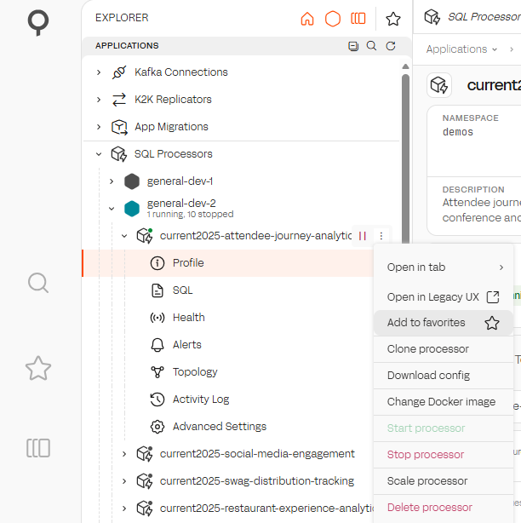Open the Health tree item label
521x523 pixels.
(x=189, y=318)
